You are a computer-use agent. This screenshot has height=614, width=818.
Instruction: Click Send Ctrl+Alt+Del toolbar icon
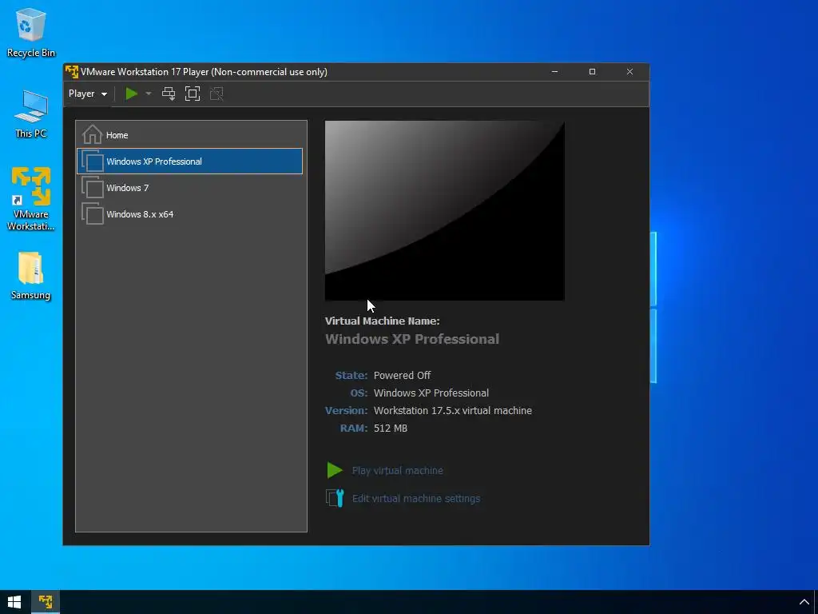tap(169, 94)
